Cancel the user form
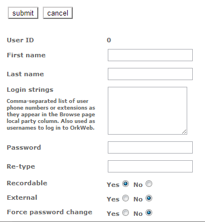 tap(58, 13)
